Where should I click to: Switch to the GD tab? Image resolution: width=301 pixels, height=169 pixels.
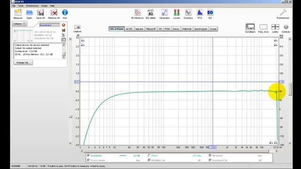pyautogui.click(x=160, y=29)
